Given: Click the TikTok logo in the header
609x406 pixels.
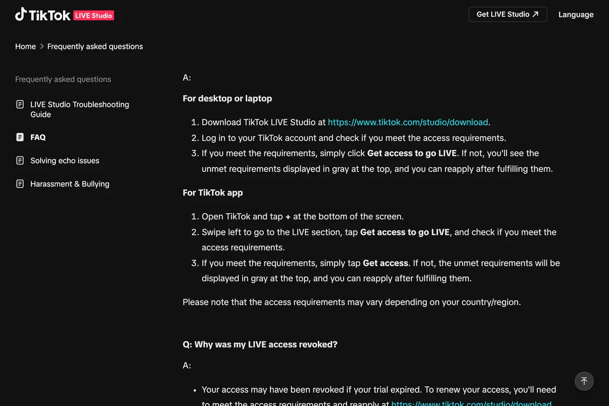Looking at the screenshot, I should 43,15.
